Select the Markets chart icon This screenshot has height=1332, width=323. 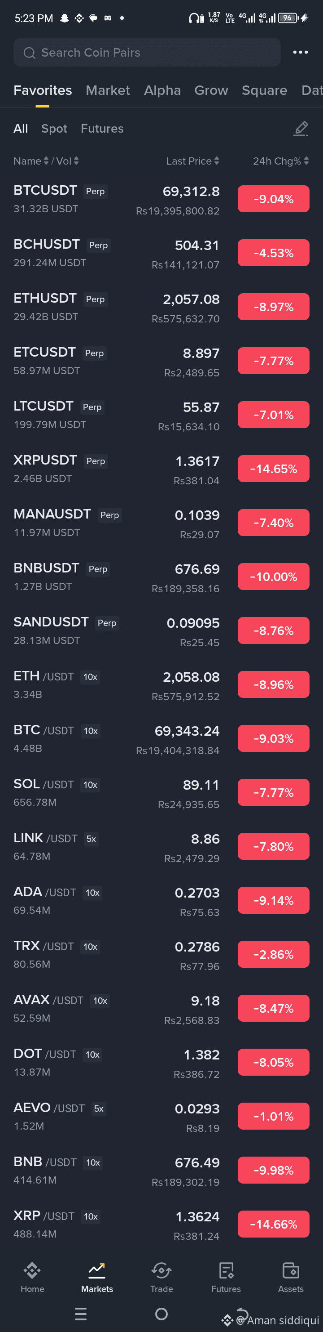coord(97,1270)
